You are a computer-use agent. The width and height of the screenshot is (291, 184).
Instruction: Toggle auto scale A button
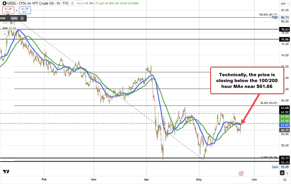282,173
